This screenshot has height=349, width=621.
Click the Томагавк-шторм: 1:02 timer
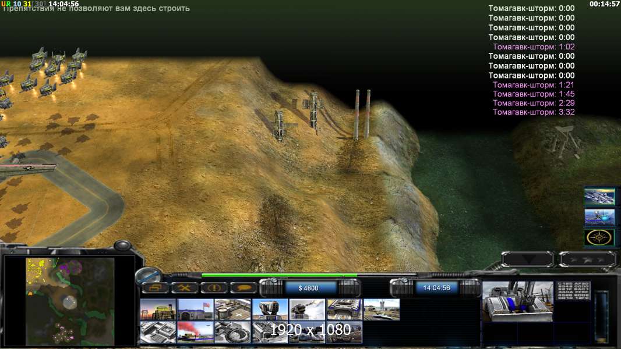click(x=534, y=47)
